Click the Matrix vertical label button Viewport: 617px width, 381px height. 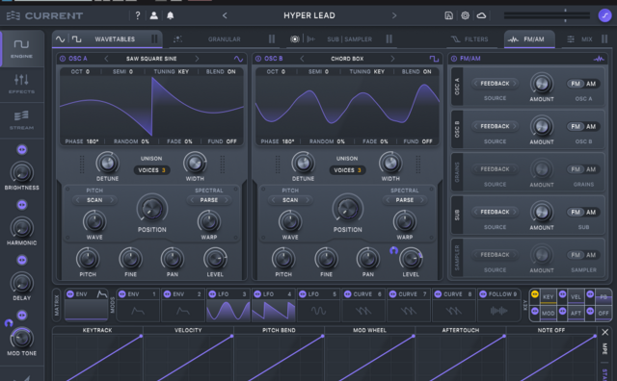click(x=57, y=305)
